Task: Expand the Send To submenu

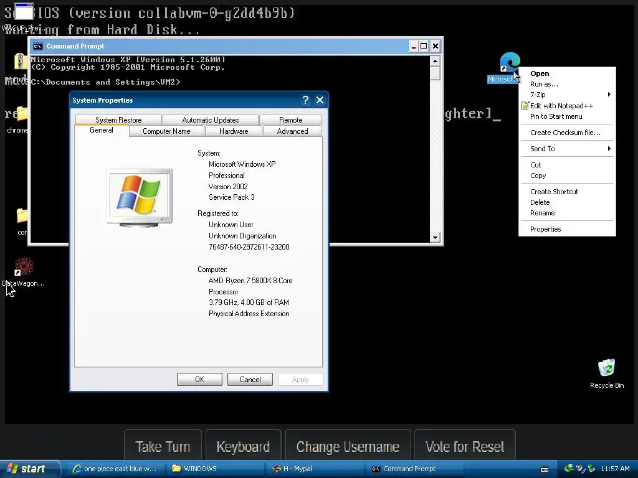Action: (x=567, y=149)
